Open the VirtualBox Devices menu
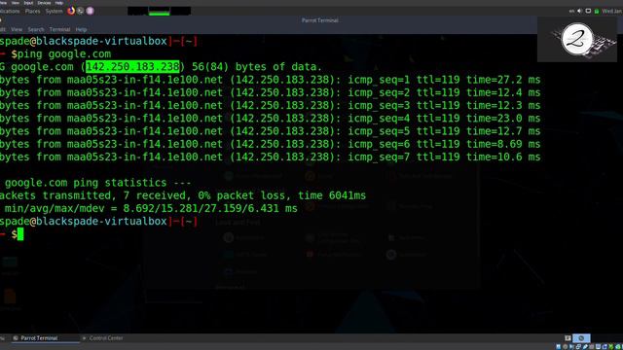 (44, 3)
